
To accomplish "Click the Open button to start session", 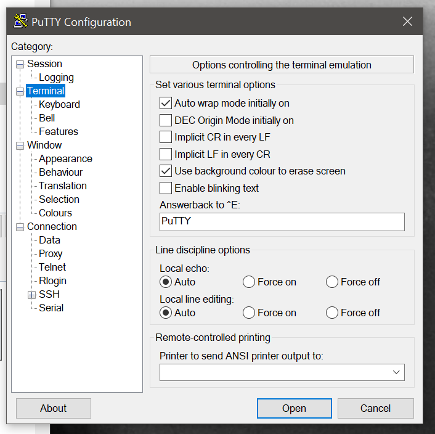I will pyautogui.click(x=294, y=409).
